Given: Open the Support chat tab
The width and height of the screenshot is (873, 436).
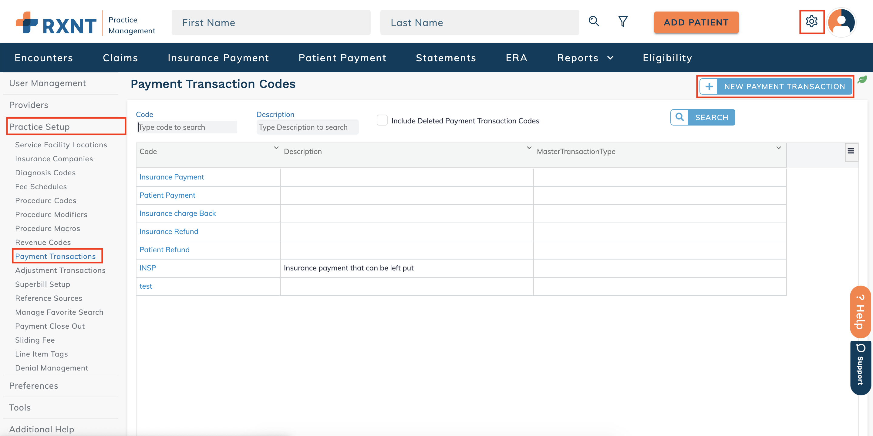Looking at the screenshot, I should (860, 368).
